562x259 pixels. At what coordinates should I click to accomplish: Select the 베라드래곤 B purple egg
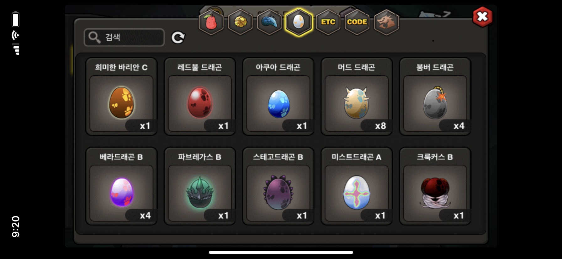click(x=121, y=186)
